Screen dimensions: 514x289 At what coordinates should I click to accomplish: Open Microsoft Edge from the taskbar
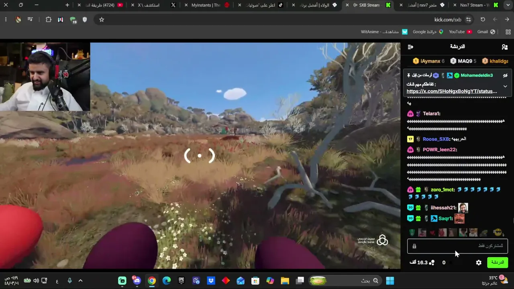point(166,281)
